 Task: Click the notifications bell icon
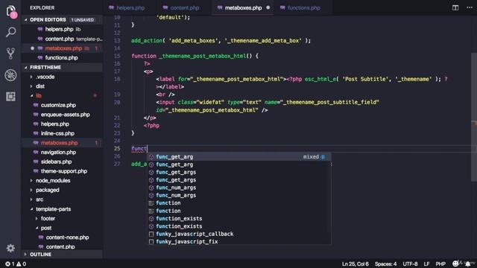[x=468, y=264]
